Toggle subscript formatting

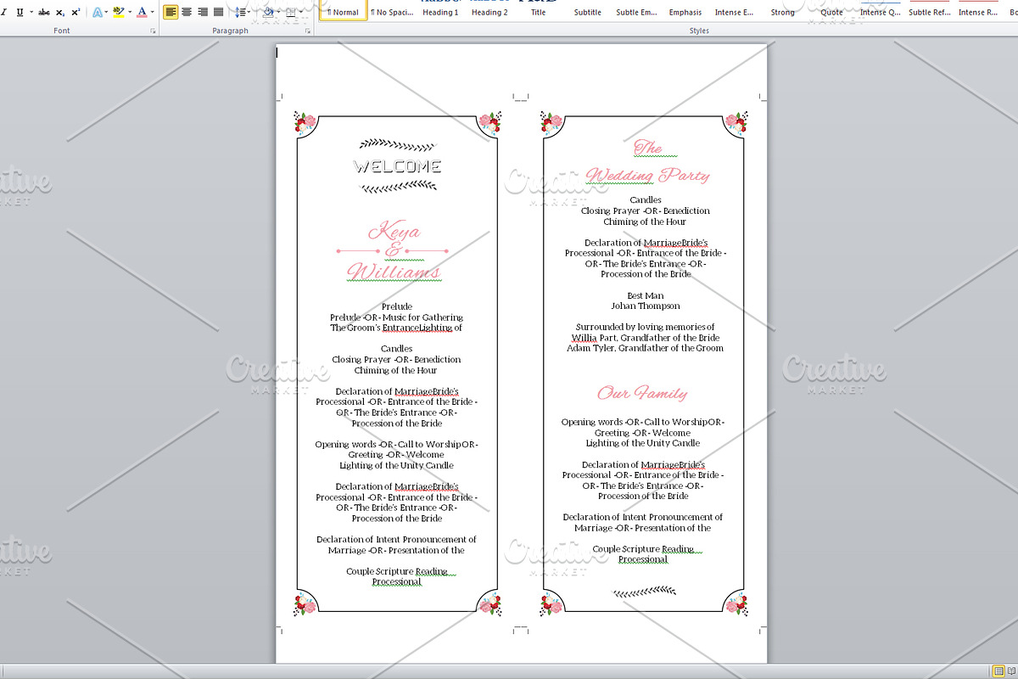point(59,12)
